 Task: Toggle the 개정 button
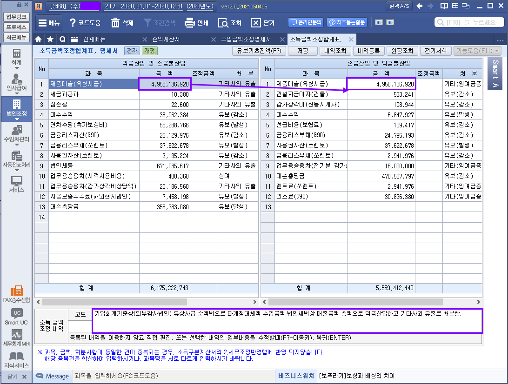pyautogui.click(x=149, y=51)
